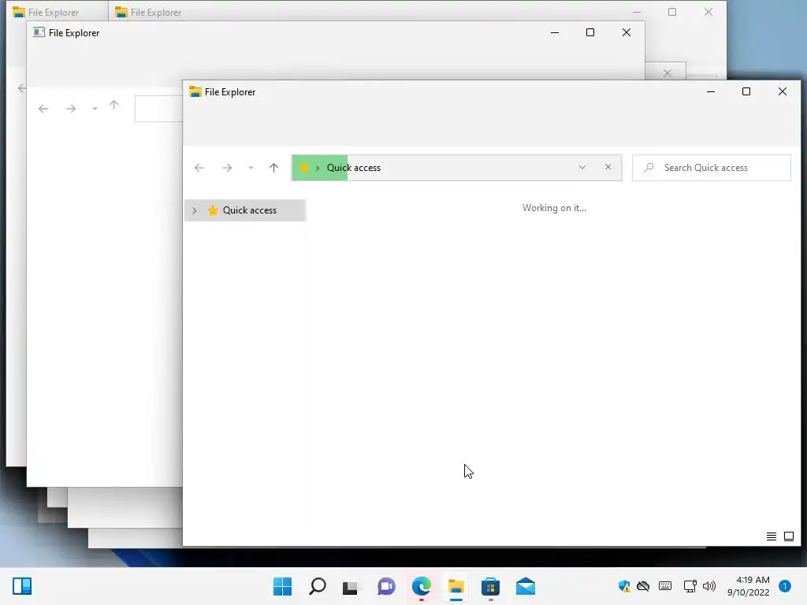Expand Quick access tree node
807x605 pixels.
pyautogui.click(x=194, y=210)
